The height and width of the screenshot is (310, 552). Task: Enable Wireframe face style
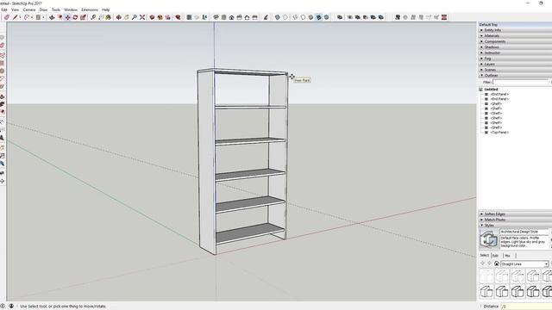coord(295,17)
